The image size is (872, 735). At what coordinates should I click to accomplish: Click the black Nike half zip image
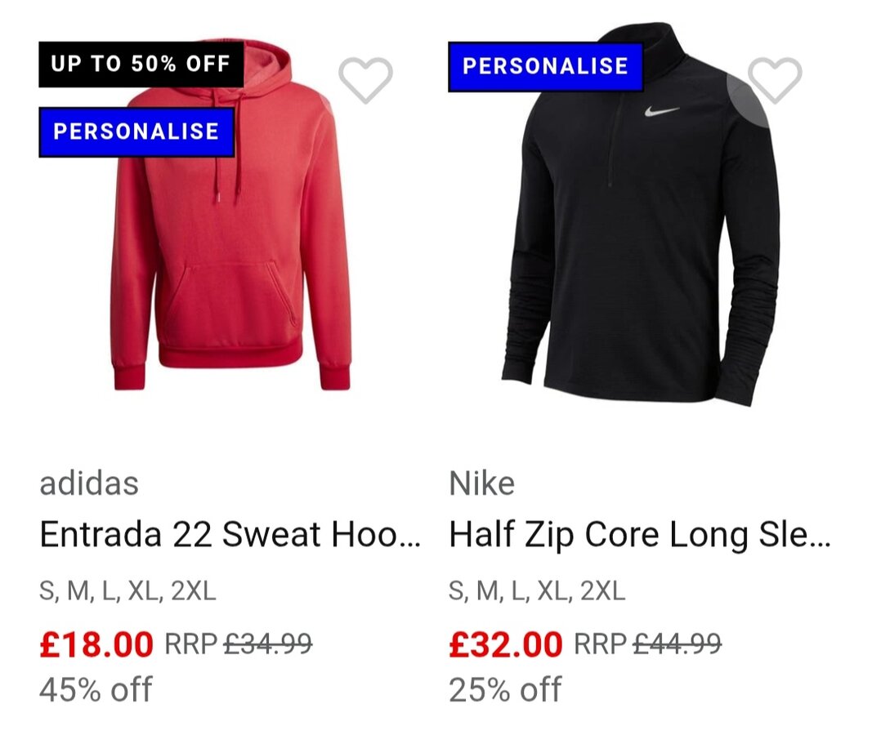[x=642, y=245]
